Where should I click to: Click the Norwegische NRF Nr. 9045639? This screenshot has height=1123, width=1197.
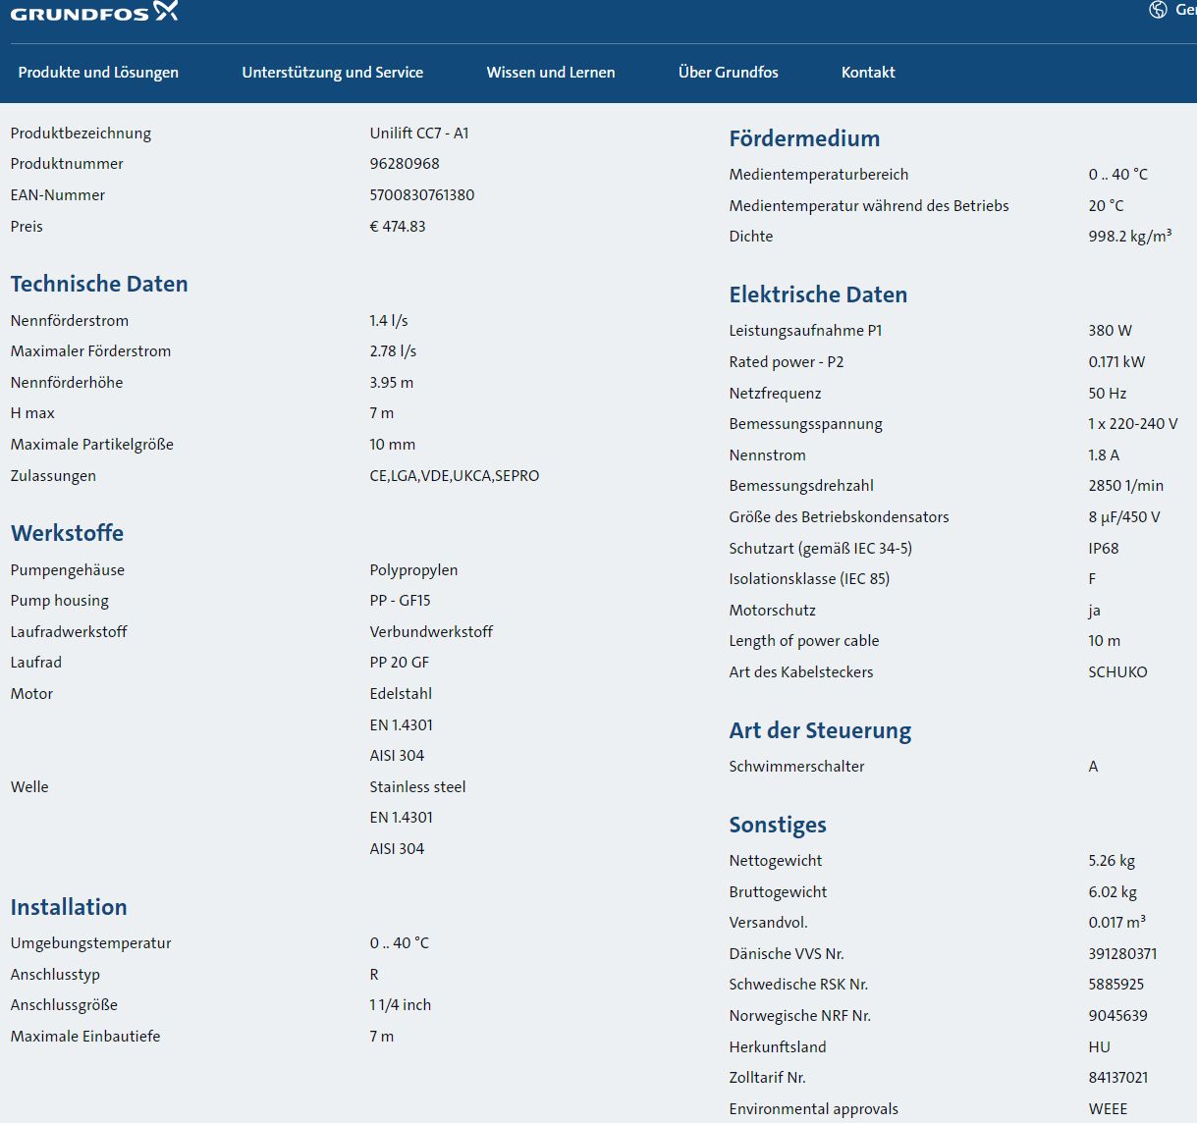click(1117, 1016)
